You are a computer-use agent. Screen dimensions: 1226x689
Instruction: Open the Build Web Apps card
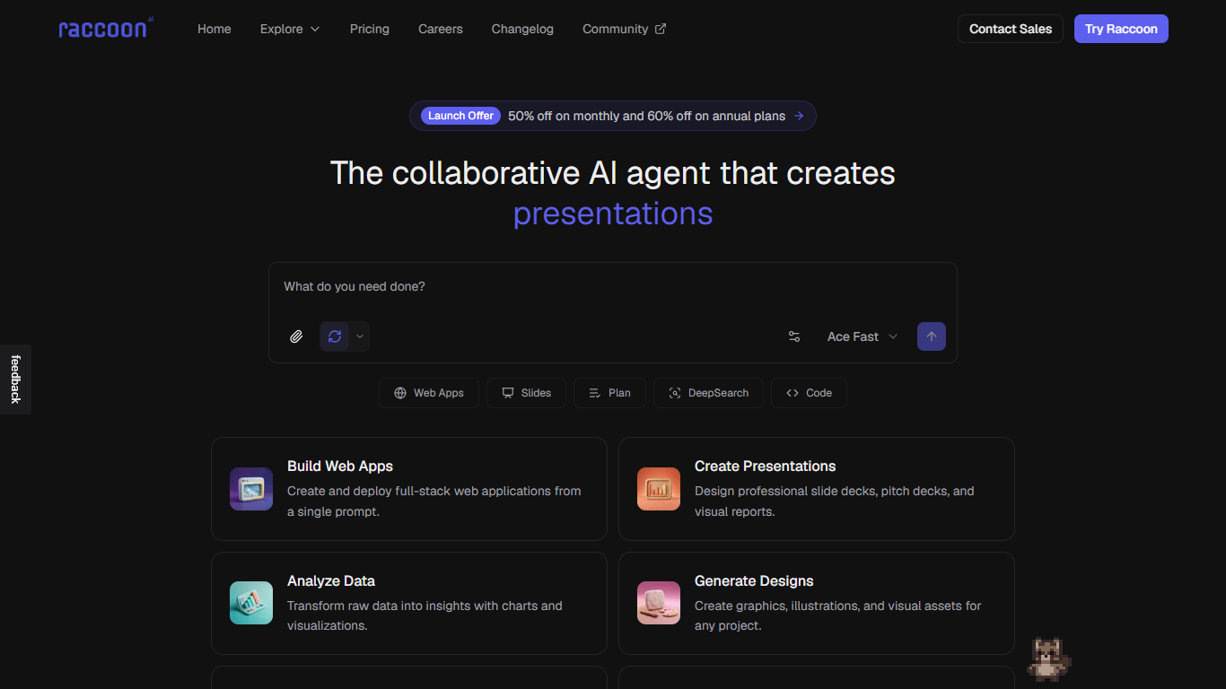pyautogui.click(x=409, y=489)
